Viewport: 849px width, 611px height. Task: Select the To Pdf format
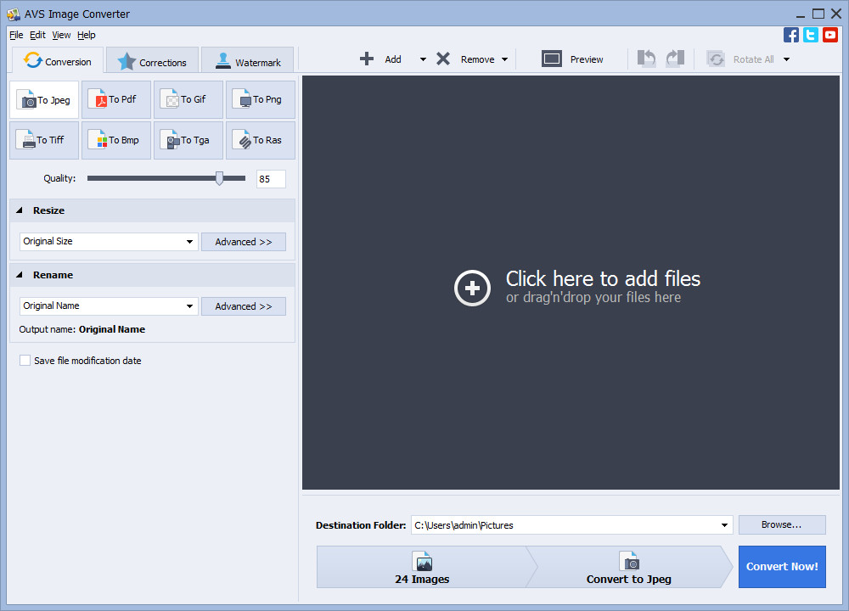tap(115, 99)
